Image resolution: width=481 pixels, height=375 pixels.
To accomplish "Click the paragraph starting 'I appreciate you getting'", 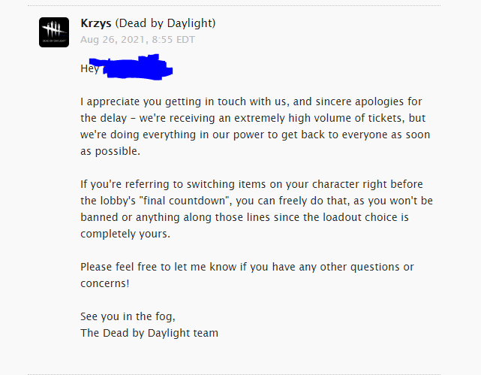I will click(255, 126).
